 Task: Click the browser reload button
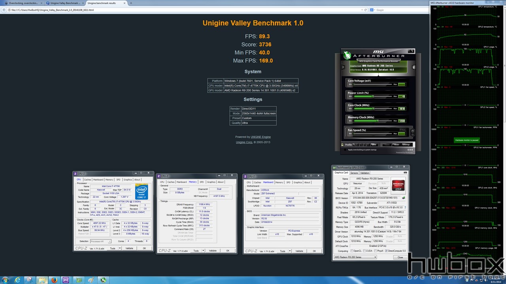point(366,10)
